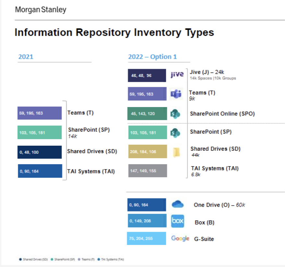Select the 2021 SharePoint green swatch
Screen dimensions: 285x267
[40, 132]
